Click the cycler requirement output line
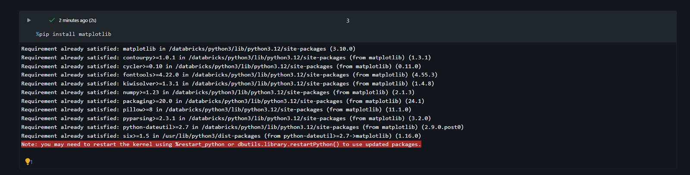Image resolution: width=690 pixels, height=175 pixels. 221,66
